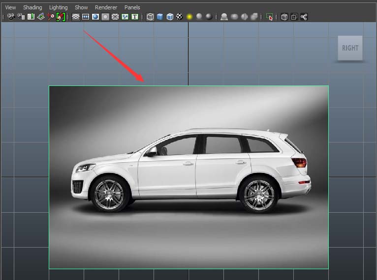Viewport: 377px width, 280px height.
Task: Click the Select Camera icon
Action: pyautogui.click(x=11, y=17)
